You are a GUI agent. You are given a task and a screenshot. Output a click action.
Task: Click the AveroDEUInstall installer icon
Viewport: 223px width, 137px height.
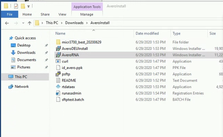tap(58, 49)
